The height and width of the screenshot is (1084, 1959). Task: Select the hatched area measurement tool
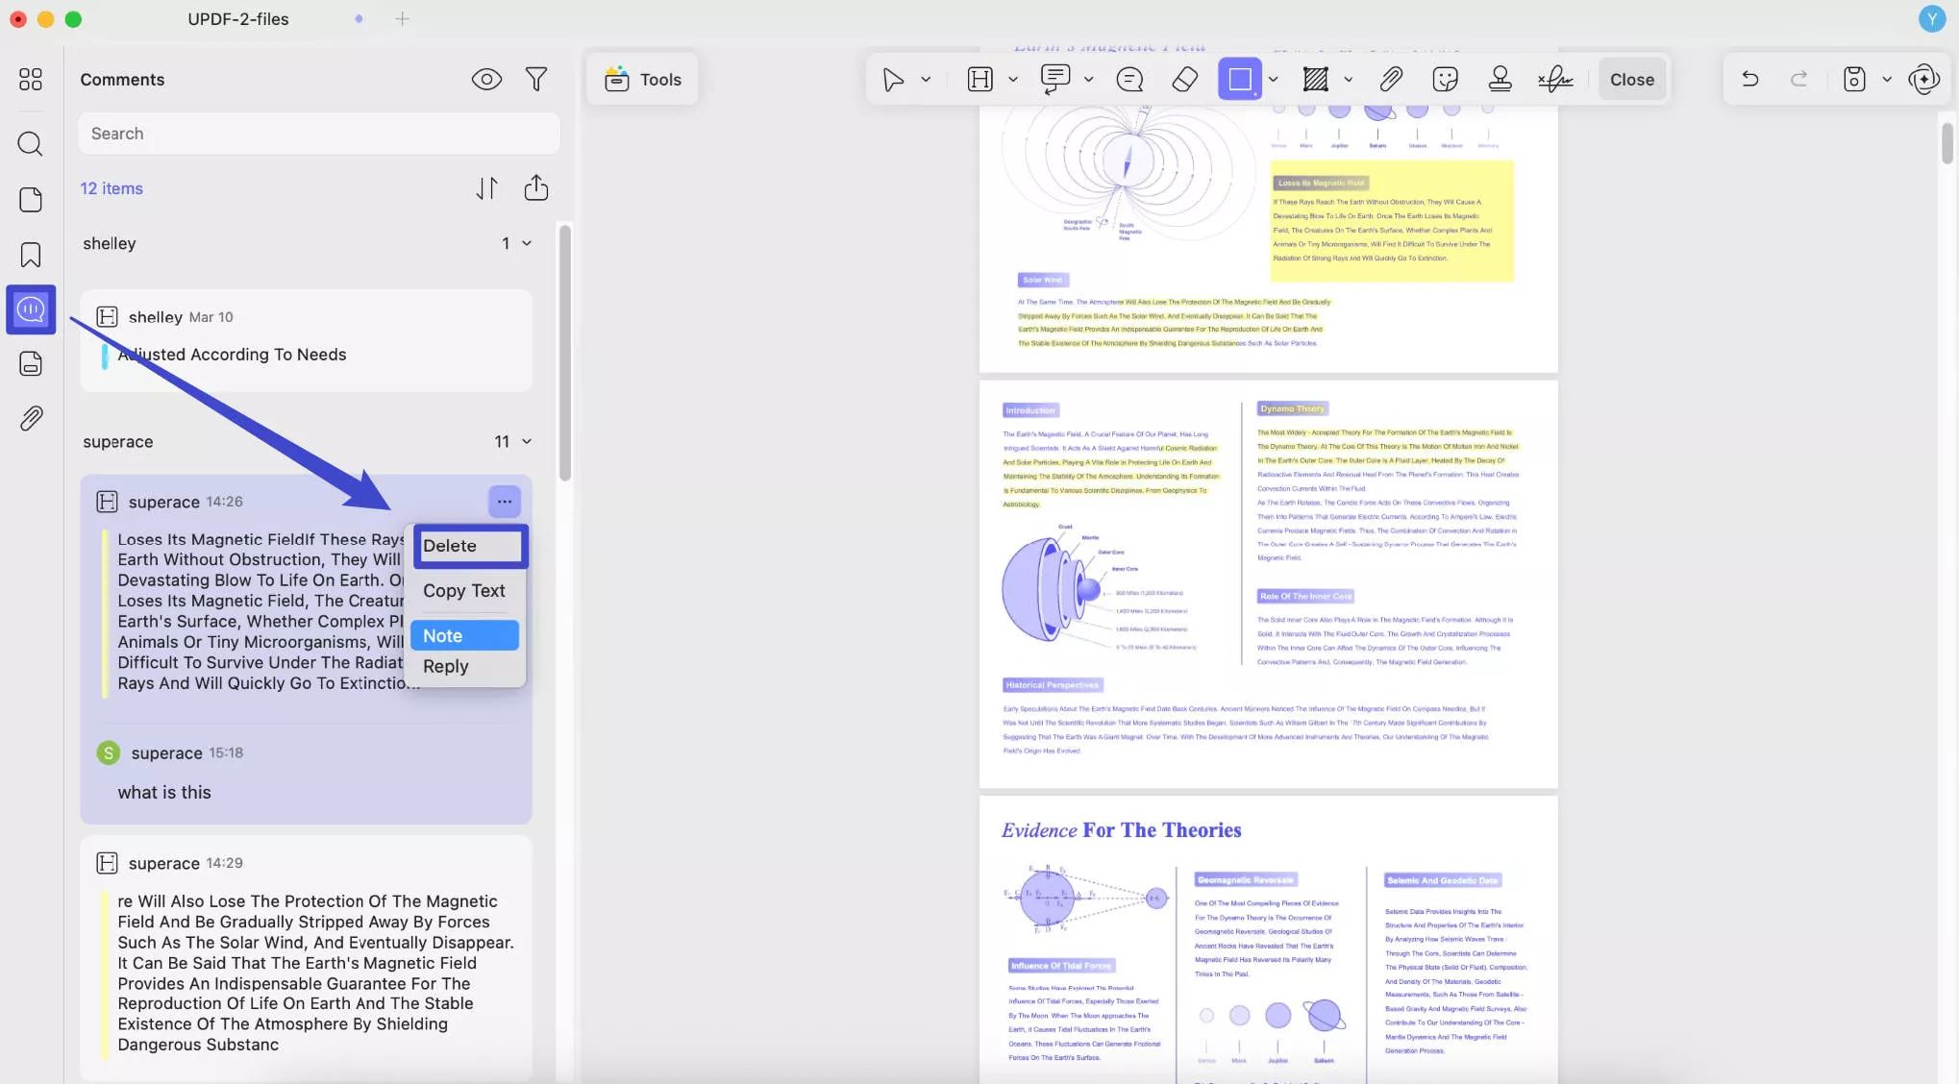(x=1315, y=80)
